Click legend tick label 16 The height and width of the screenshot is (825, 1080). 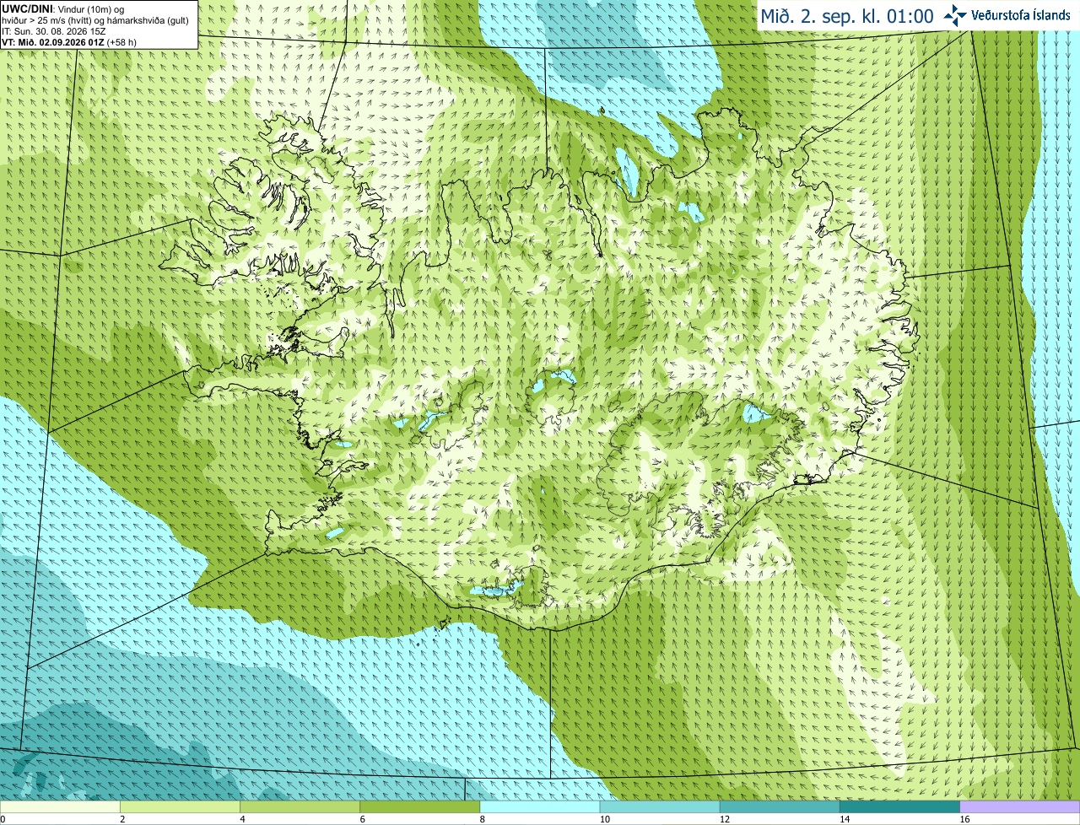[x=965, y=819]
